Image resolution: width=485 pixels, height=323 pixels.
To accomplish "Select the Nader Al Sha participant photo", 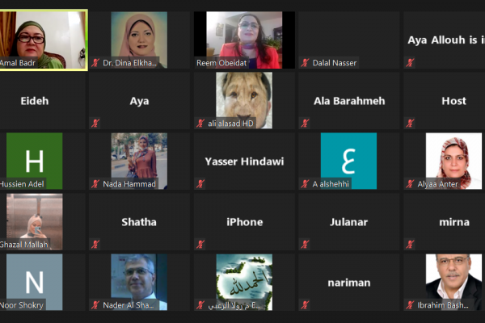I will click(x=139, y=282).
